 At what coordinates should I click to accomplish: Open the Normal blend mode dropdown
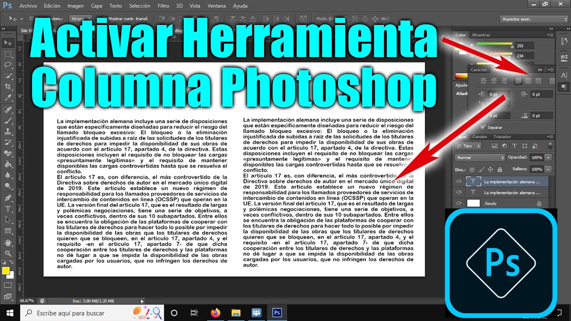pyautogui.click(x=480, y=157)
